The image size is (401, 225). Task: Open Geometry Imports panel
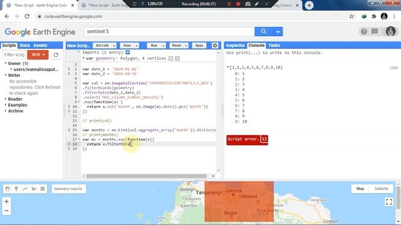(x=68, y=189)
